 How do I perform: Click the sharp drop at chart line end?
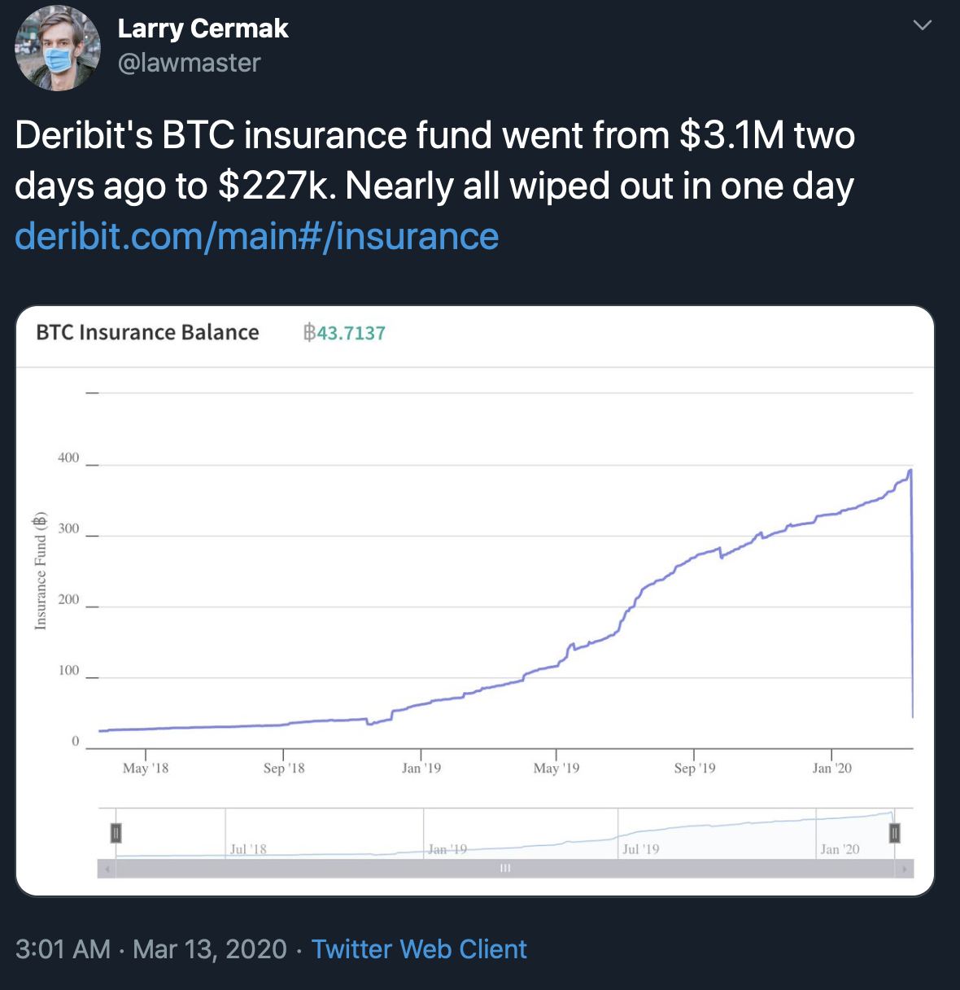point(911,594)
